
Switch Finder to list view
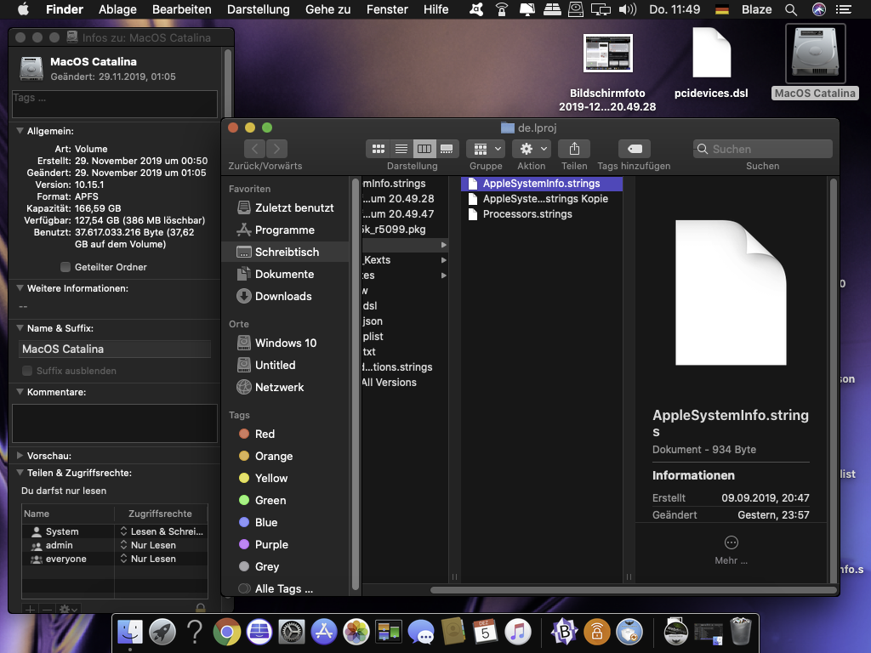point(401,149)
